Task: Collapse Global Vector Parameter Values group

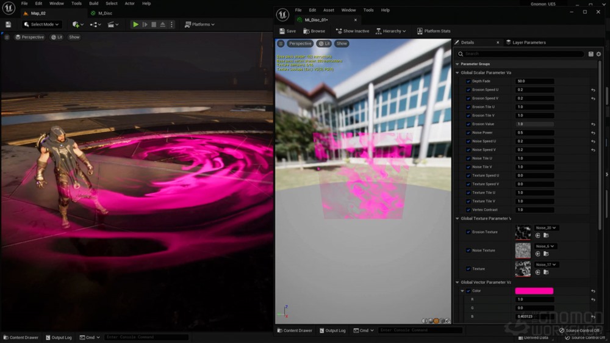Action: 457,282
